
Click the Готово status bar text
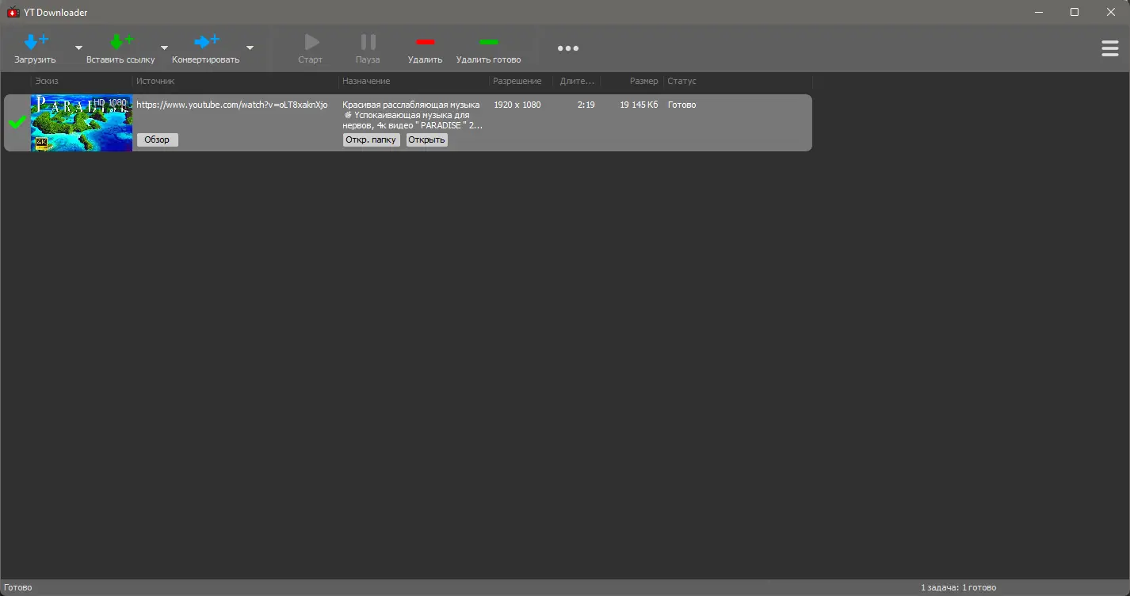(x=17, y=586)
